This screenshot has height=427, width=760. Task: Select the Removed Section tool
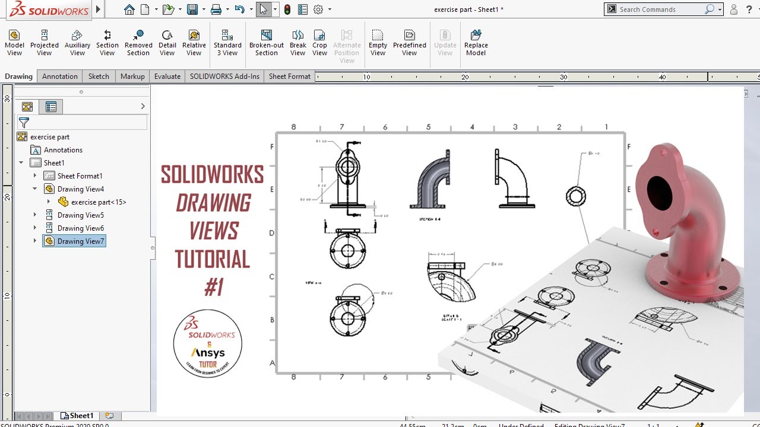click(138, 43)
